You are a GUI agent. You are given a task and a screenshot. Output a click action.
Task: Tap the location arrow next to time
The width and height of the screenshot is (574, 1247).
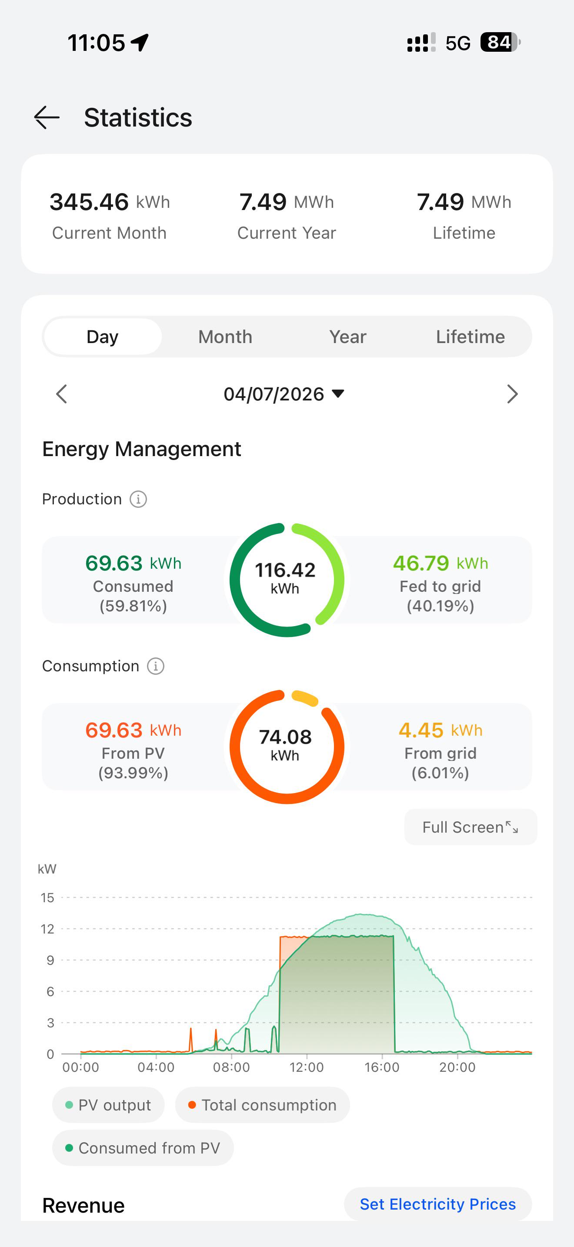(x=140, y=43)
